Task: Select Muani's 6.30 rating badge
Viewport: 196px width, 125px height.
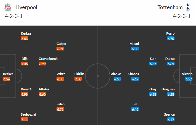Action: pos(135,49)
